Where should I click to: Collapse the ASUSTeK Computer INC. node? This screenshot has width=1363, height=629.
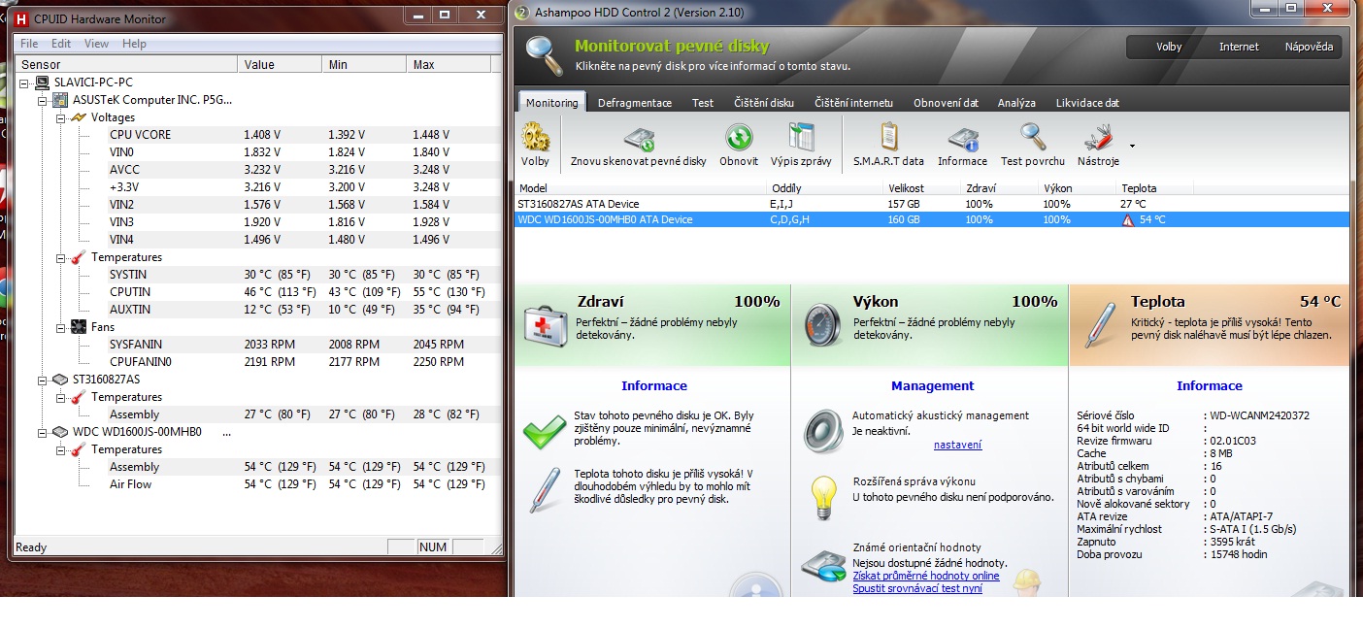click(43, 100)
